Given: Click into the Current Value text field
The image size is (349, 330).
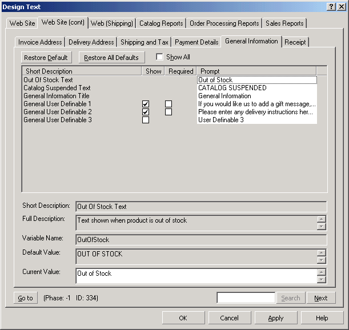Looking at the screenshot, I should 196,276.
